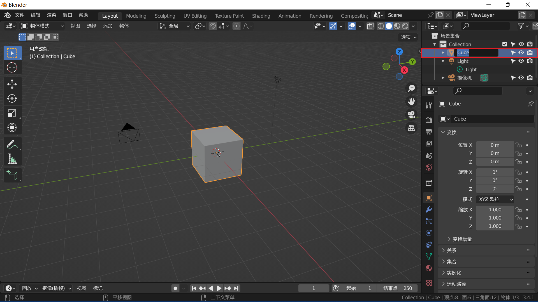The height and width of the screenshot is (302, 538).
Task: Select the Measure ruler tool
Action: click(x=12, y=159)
